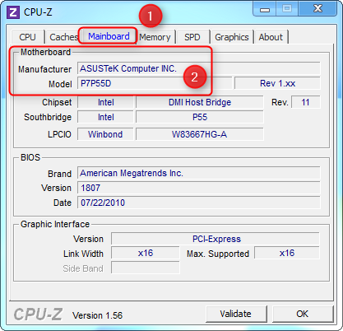Viewport: 343px width, 331px height.
Task: Click the Link Width x16 value
Action: (146, 253)
